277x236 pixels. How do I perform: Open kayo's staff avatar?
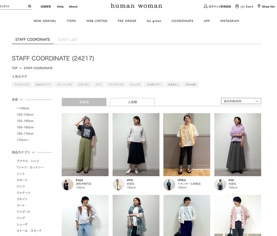67,184
